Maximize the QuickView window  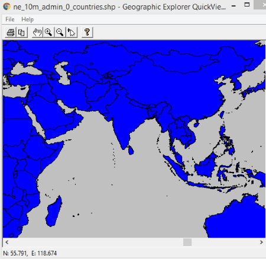coord(247,5)
